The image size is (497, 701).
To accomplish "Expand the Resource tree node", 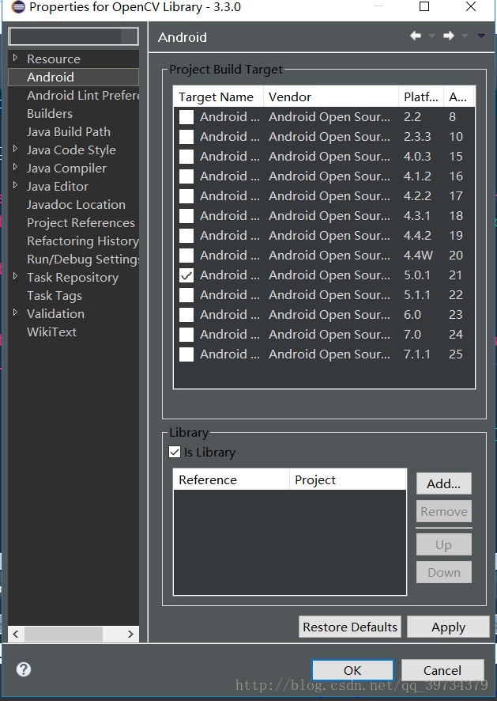I will (16, 58).
